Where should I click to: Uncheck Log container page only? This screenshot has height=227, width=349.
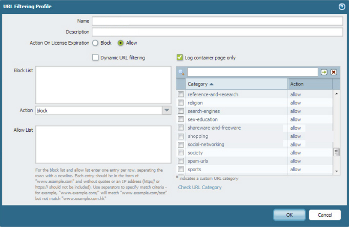pyautogui.click(x=180, y=57)
